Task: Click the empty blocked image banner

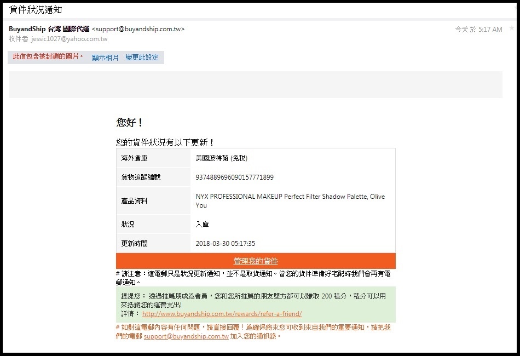Action: tap(255, 84)
